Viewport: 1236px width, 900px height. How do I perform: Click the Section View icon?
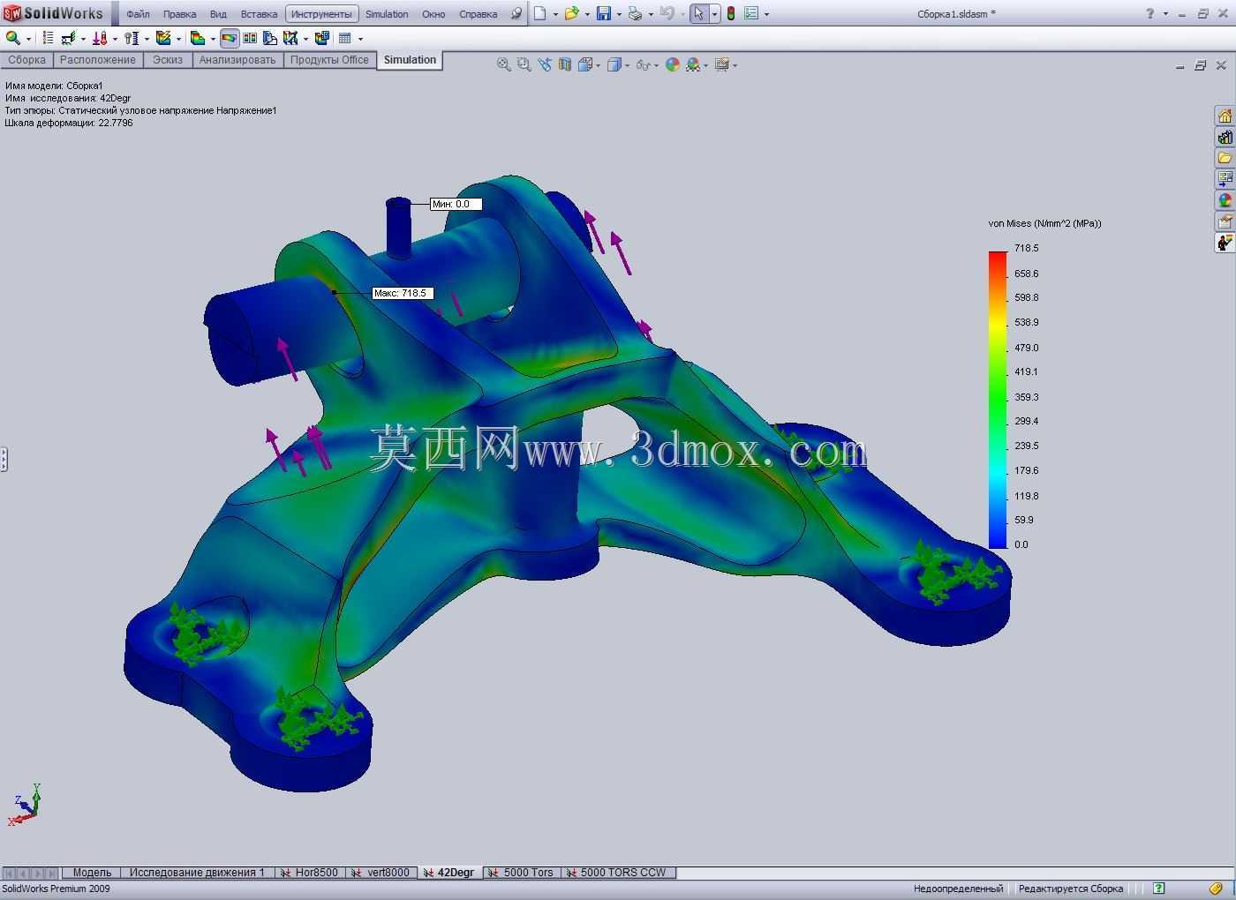coord(564,64)
